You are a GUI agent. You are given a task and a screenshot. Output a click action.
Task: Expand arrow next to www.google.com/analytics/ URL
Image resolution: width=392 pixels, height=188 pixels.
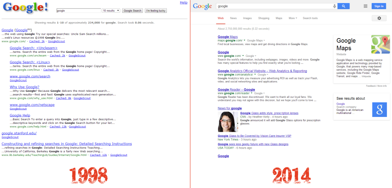pyautogui.click(x=255, y=75)
